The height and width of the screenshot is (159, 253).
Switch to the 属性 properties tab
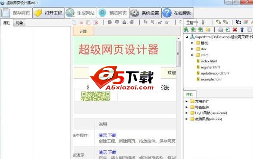(6, 23)
